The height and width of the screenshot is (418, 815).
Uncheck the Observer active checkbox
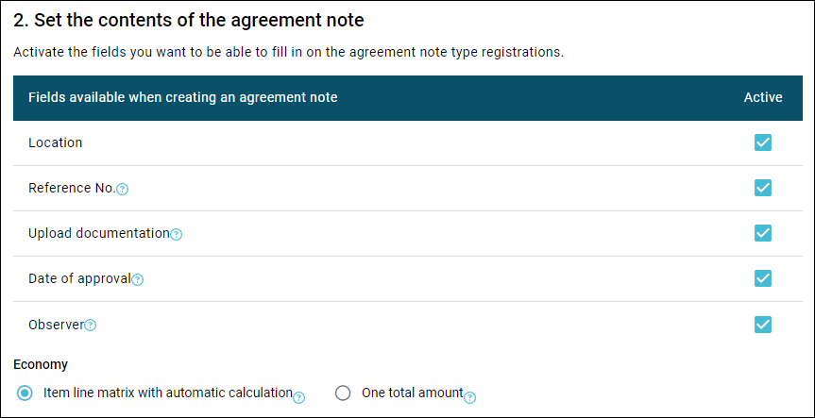762,325
